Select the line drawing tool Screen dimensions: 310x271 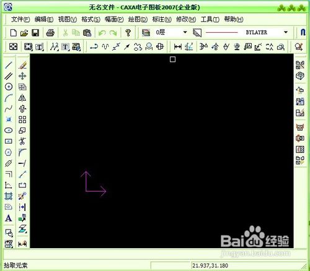tap(9, 65)
